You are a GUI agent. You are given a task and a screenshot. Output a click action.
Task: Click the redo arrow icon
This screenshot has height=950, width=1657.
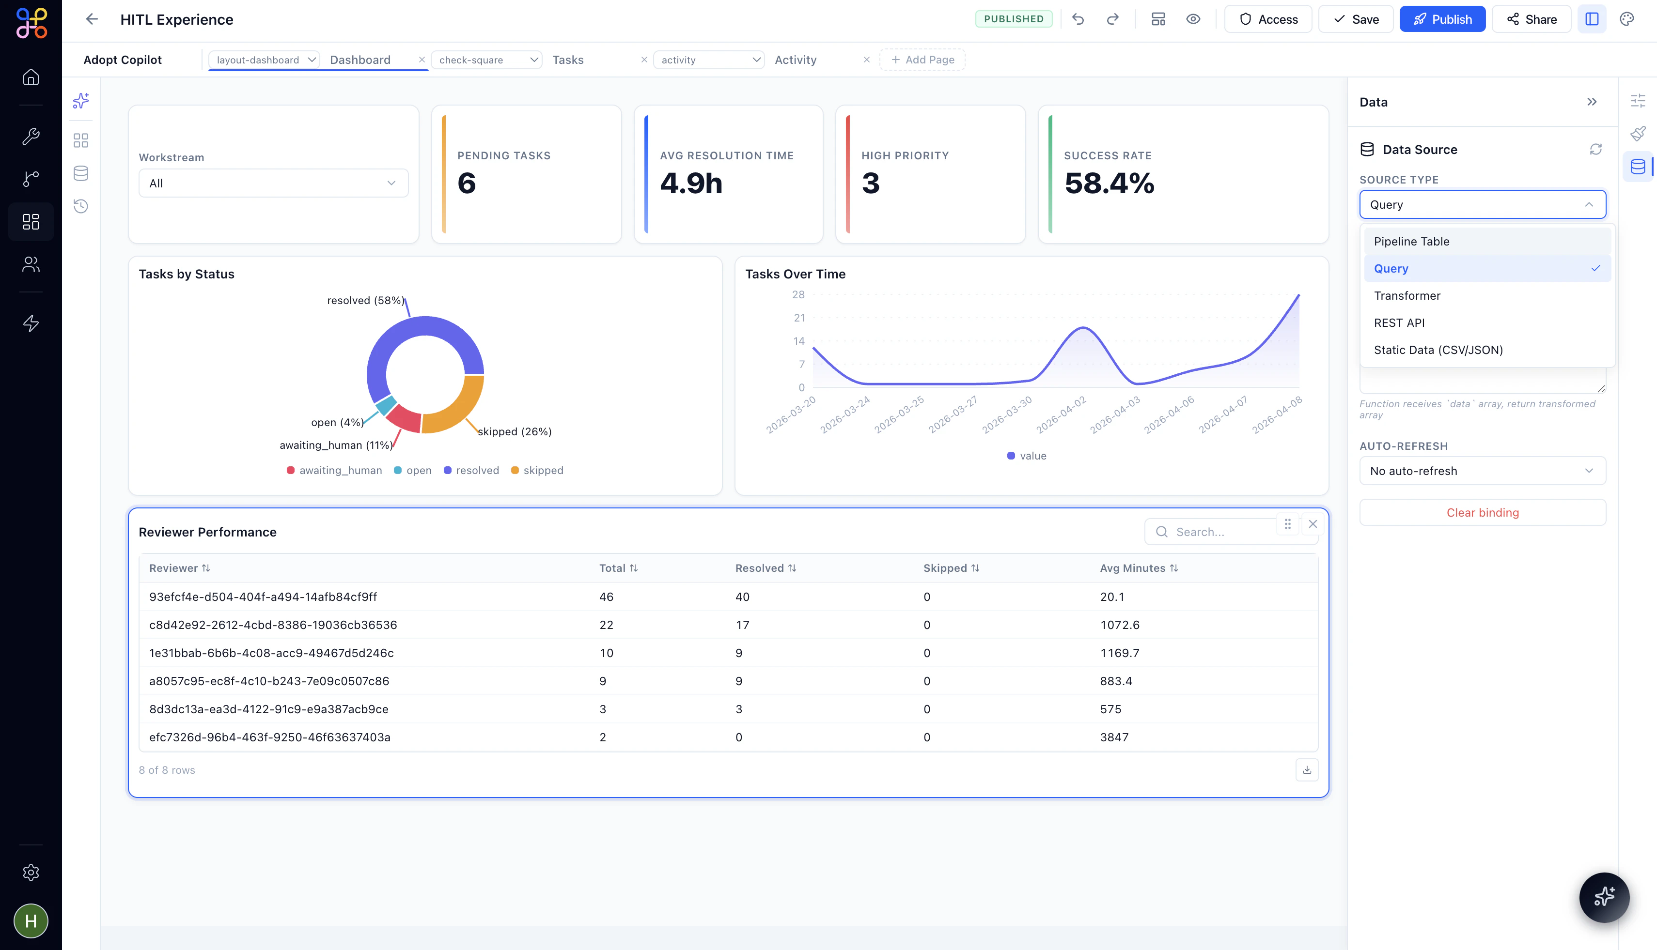(1112, 19)
